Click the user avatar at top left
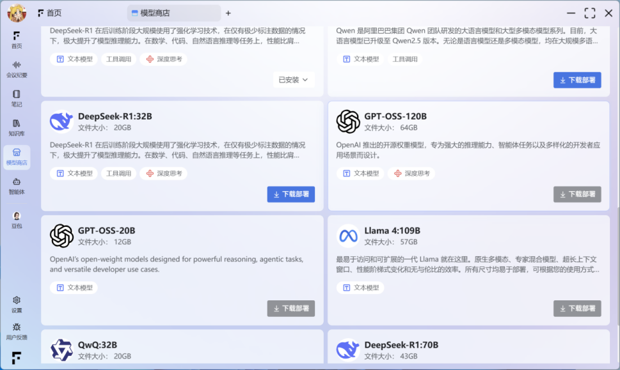The height and width of the screenshot is (370, 620). tap(17, 13)
